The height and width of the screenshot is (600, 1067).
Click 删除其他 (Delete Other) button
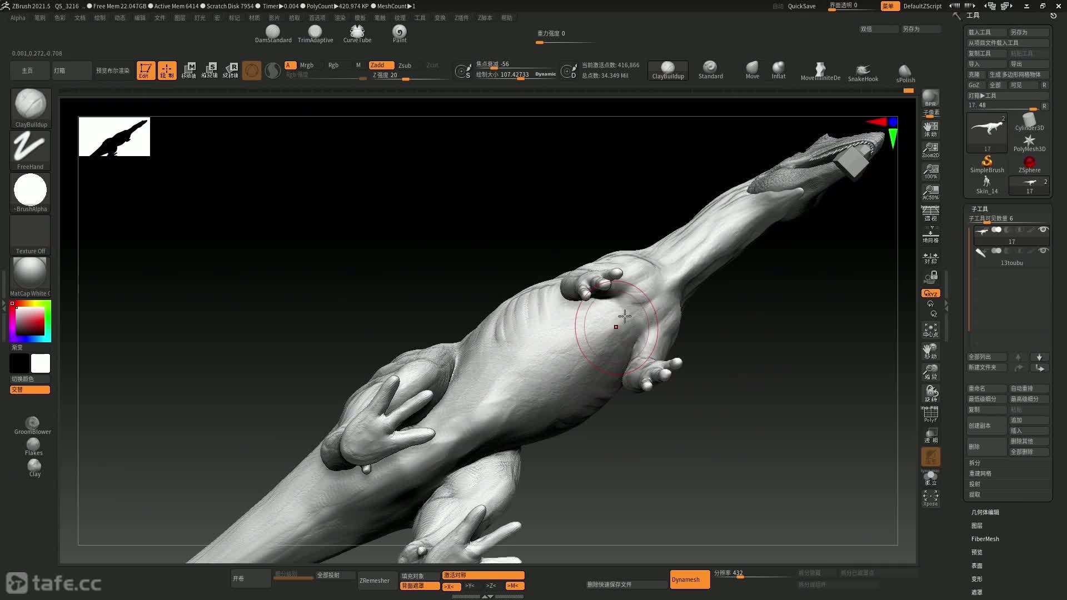(x=1029, y=441)
